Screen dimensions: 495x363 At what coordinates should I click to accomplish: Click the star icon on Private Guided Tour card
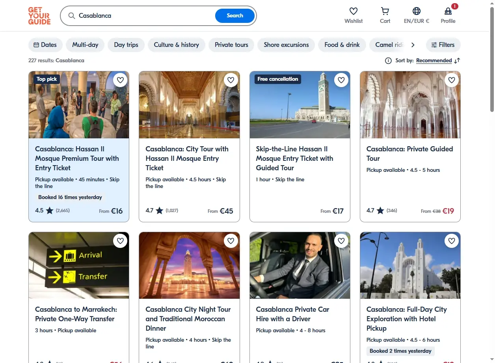click(380, 210)
